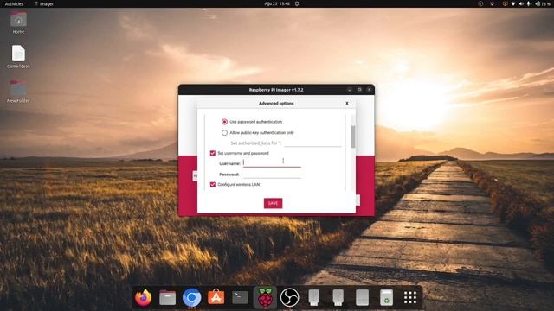The height and width of the screenshot is (311, 554).
Task: Show Applications grid in the dock
Action: (x=410, y=297)
